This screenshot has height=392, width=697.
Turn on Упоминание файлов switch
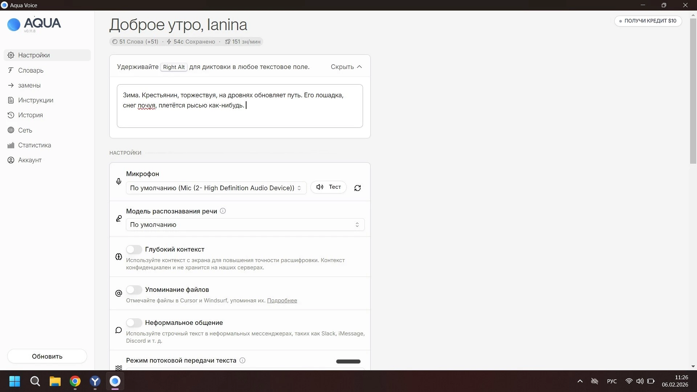(x=134, y=290)
